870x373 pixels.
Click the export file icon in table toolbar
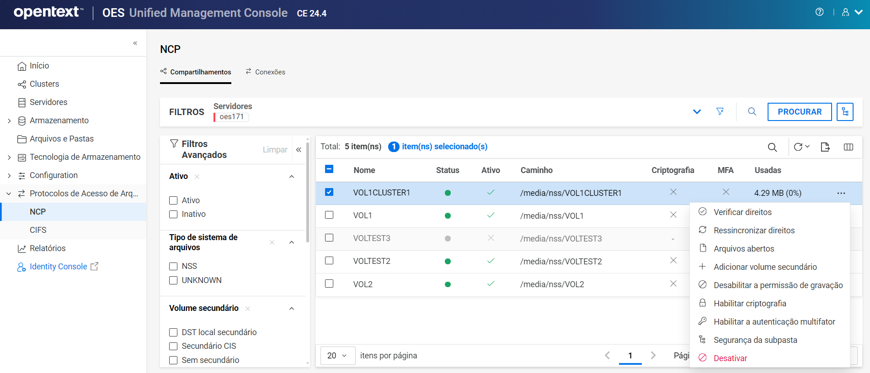(825, 147)
